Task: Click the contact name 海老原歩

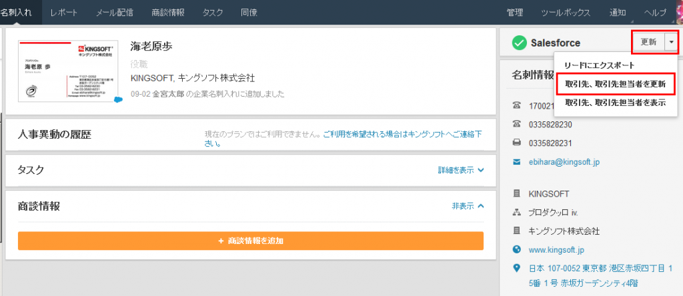Action: (151, 47)
